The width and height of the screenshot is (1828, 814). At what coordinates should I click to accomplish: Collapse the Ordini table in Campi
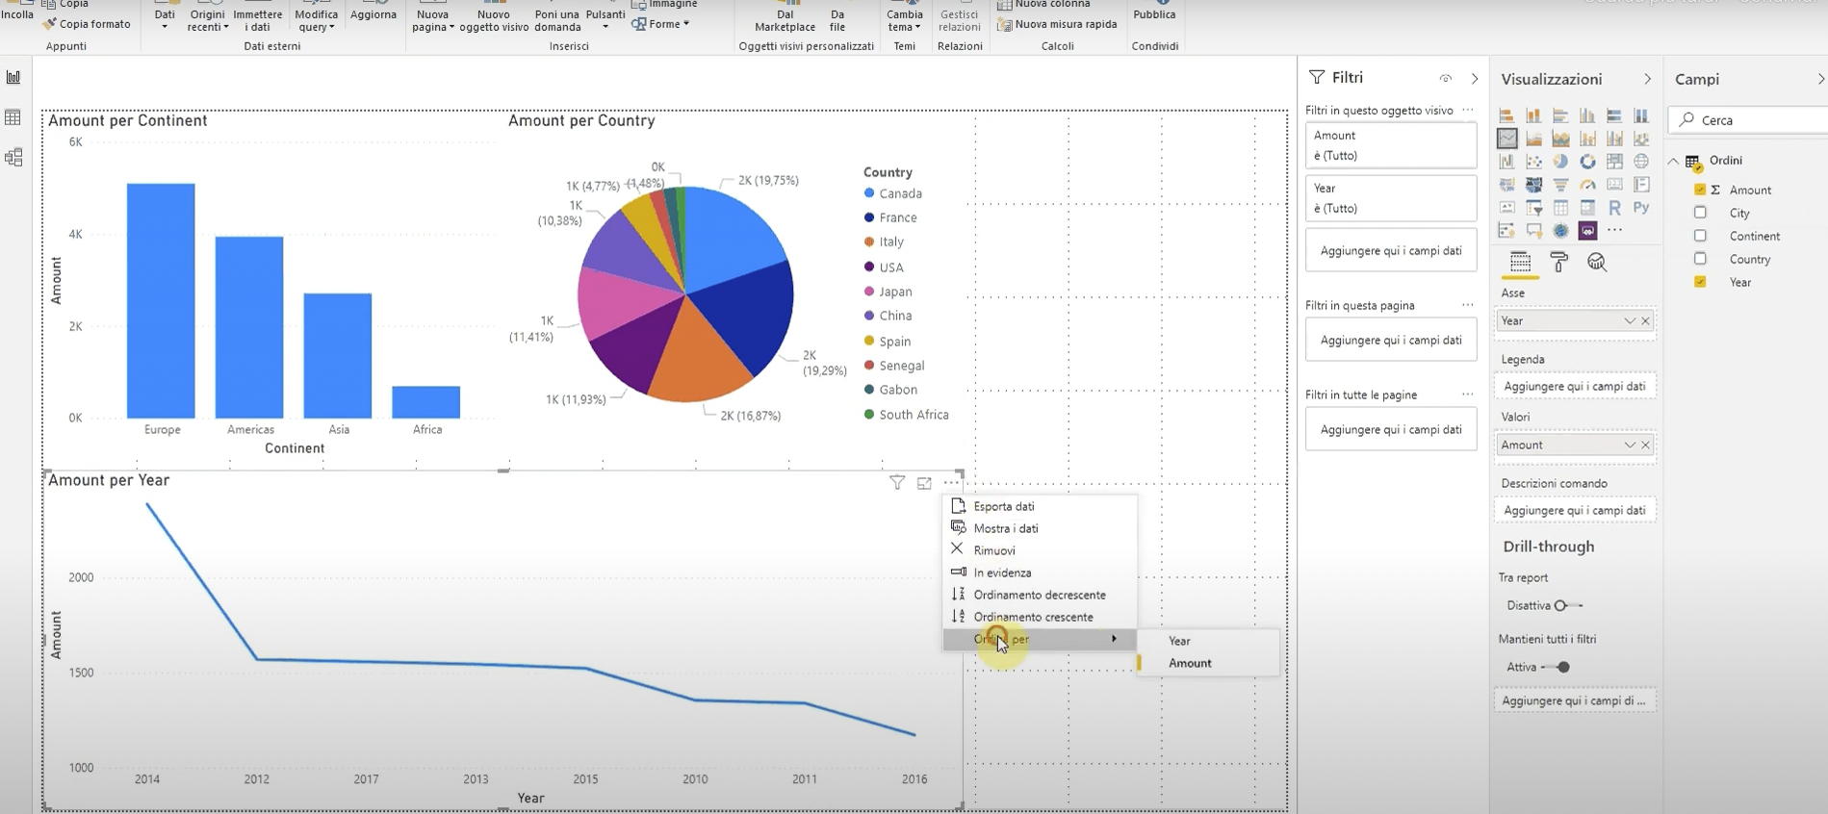1674,161
